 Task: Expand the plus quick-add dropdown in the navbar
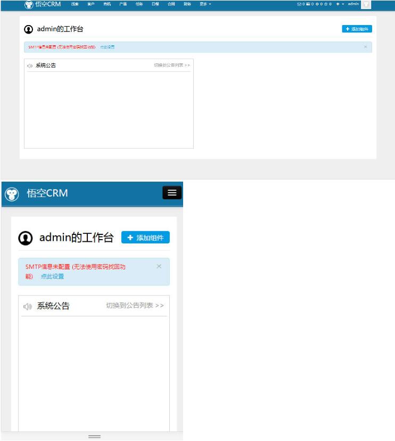tap(339, 4)
